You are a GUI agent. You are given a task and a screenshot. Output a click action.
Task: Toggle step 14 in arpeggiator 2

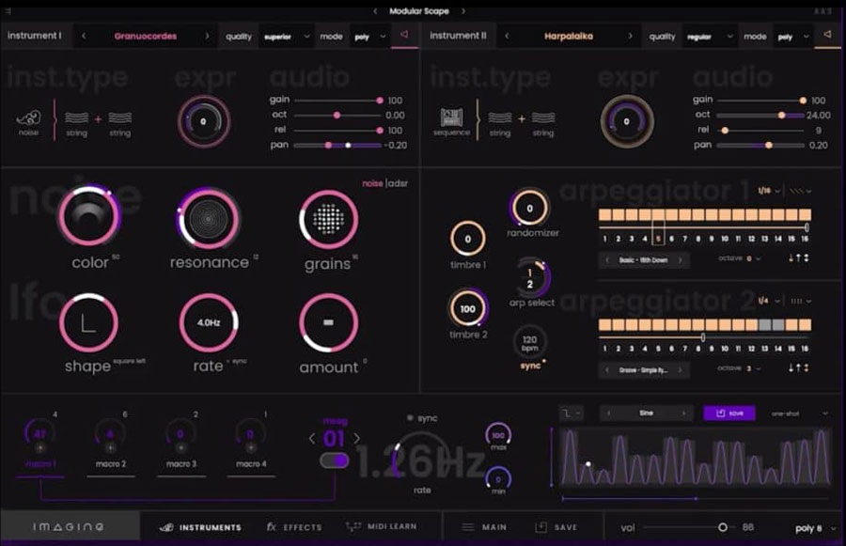pos(778,324)
